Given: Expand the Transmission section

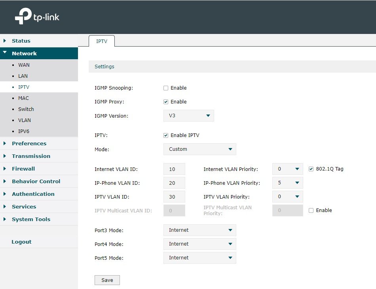Looking at the screenshot, I should pos(39,156).
